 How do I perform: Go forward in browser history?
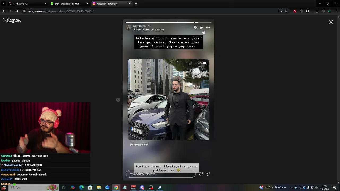[x=10, y=11]
